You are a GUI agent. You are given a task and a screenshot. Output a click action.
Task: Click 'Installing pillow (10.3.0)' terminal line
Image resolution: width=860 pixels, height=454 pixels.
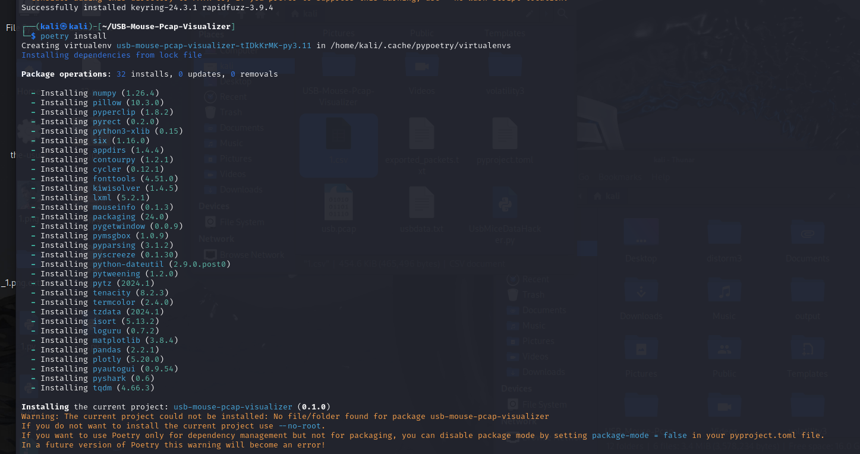pos(97,103)
